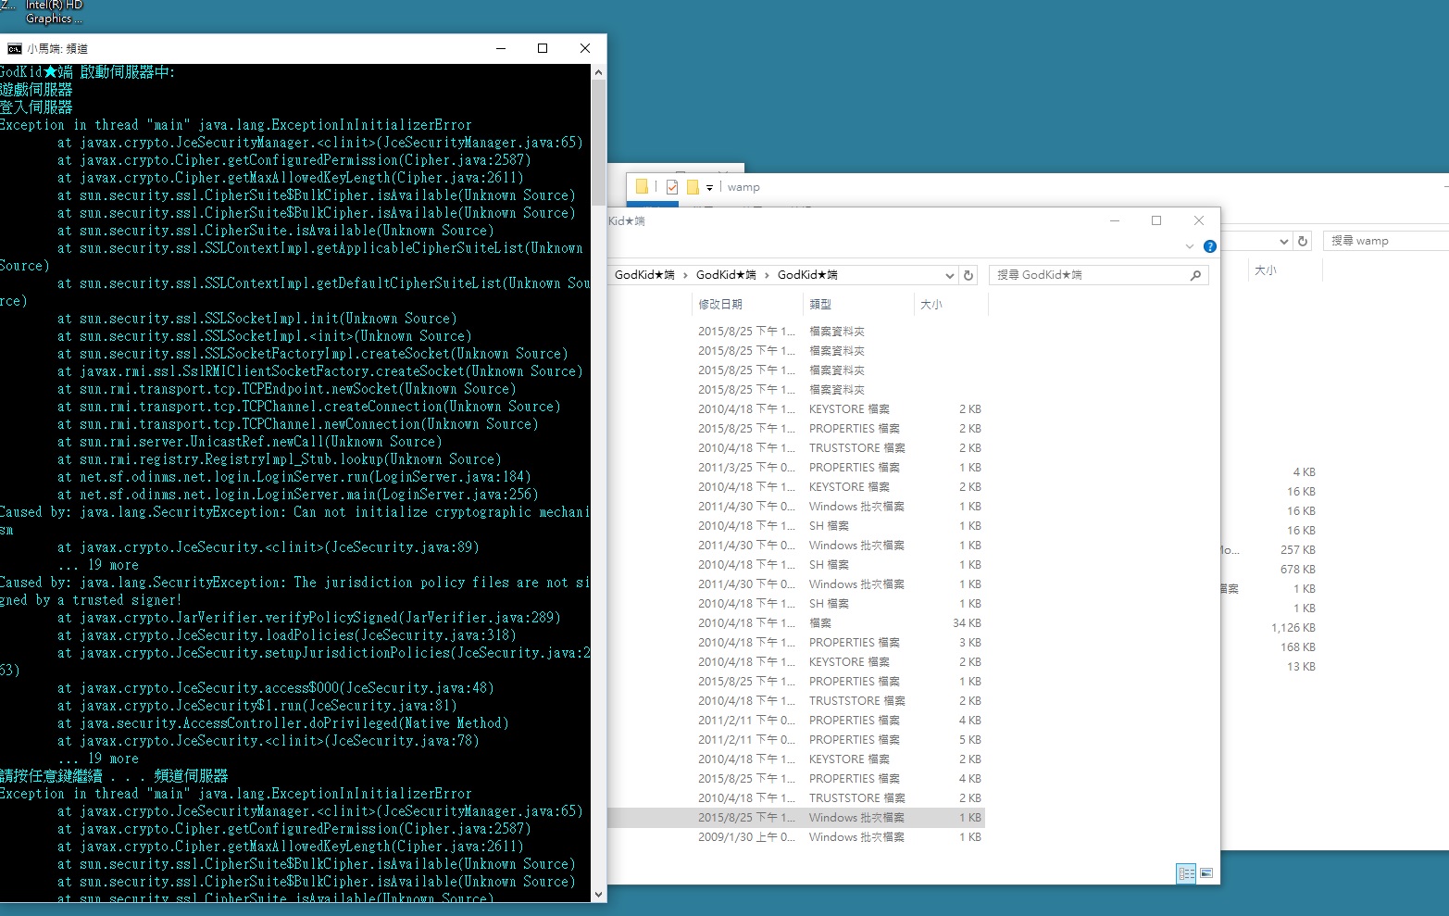
Task: Select the 1,126 KB entry in wamp window
Action: pos(1293,628)
